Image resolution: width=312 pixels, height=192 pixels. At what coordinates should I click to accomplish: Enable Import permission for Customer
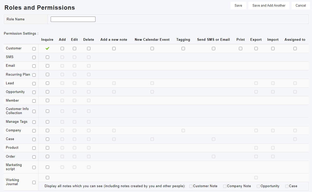click(273, 49)
